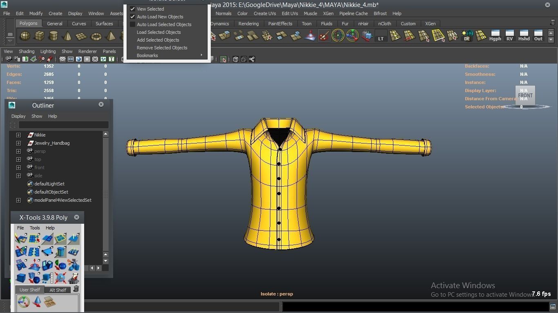Click X-Tools trash bin tool icon
This screenshot has width=558, height=313.
point(74,278)
